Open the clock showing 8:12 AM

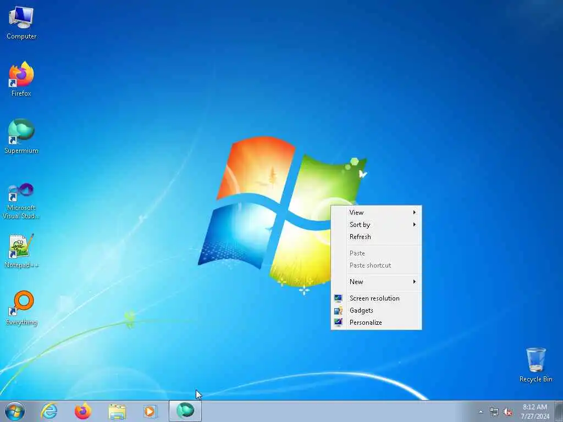click(534, 412)
